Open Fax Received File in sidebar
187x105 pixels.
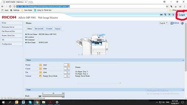(11, 31)
